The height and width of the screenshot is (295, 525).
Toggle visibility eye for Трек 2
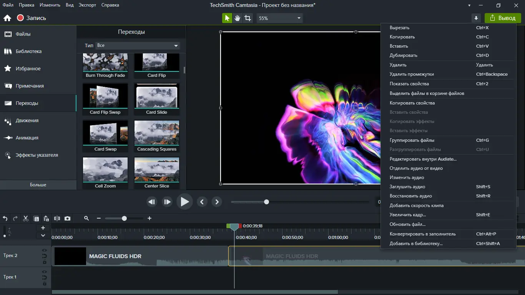(x=45, y=251)
